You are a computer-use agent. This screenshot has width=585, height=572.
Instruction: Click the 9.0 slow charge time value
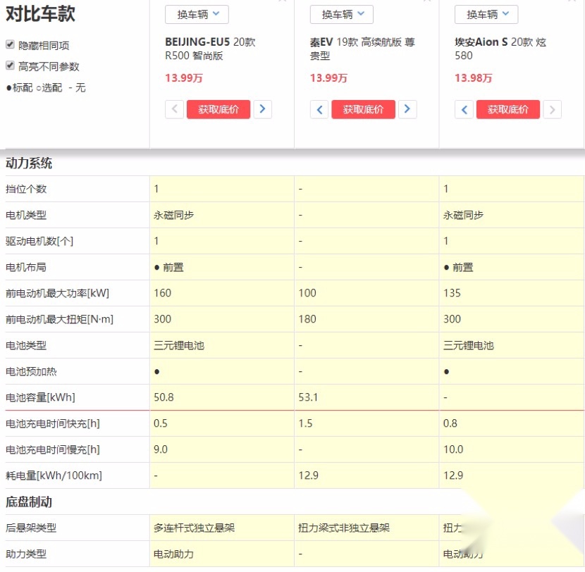click(x=161, y=449)
